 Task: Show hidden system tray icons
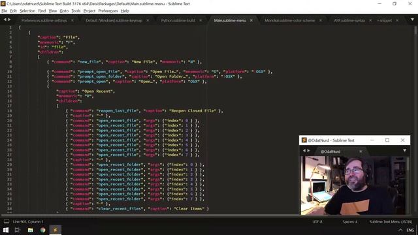400,230
